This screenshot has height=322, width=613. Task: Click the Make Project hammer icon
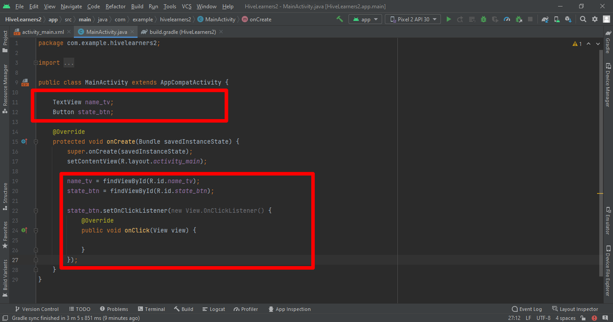[x=340, y=20]
